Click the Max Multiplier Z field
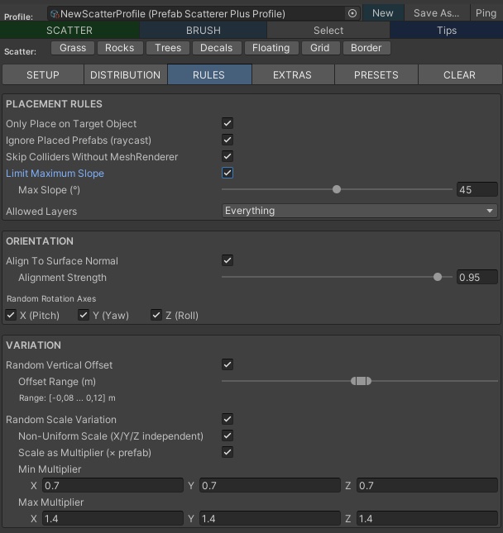Image resolution: width=503 pixels, height=533 pixels. click(x=427, y=518)
